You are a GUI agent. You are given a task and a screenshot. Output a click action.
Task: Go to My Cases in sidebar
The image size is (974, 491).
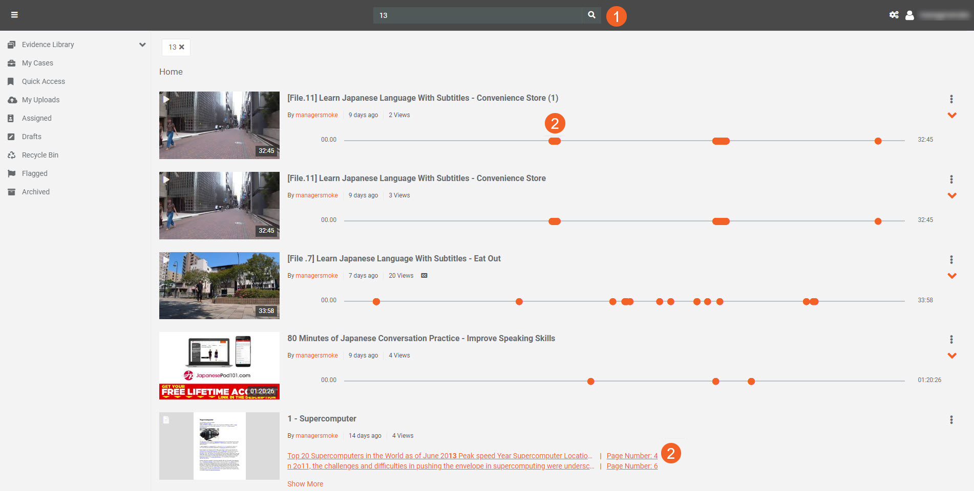37,63
